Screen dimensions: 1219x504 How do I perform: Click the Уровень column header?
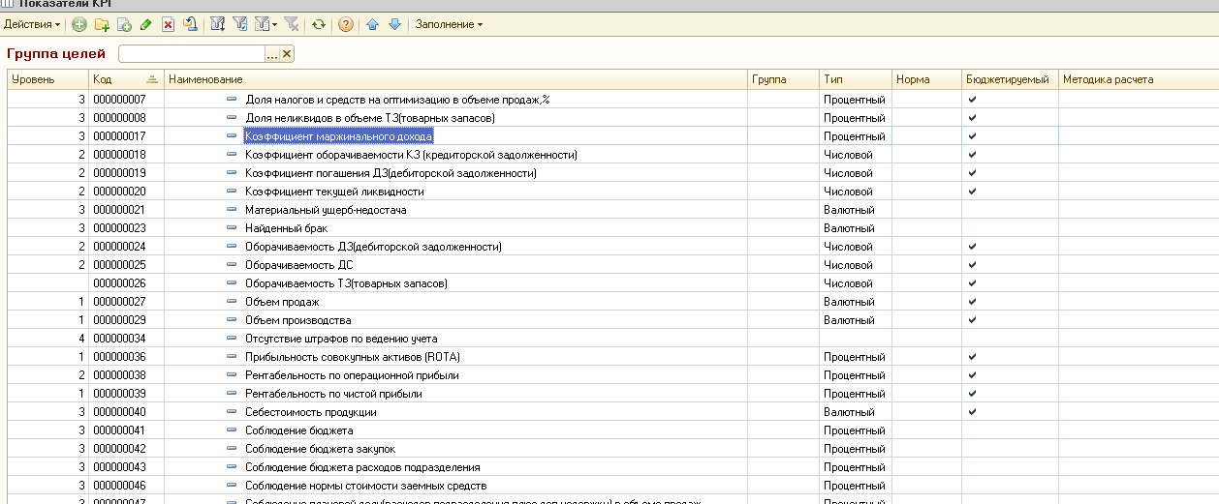pos(47,79)
